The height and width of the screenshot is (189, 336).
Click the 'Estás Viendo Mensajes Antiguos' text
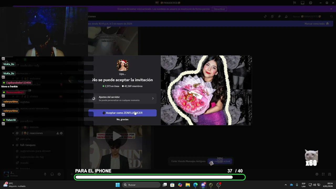point(188,161)
